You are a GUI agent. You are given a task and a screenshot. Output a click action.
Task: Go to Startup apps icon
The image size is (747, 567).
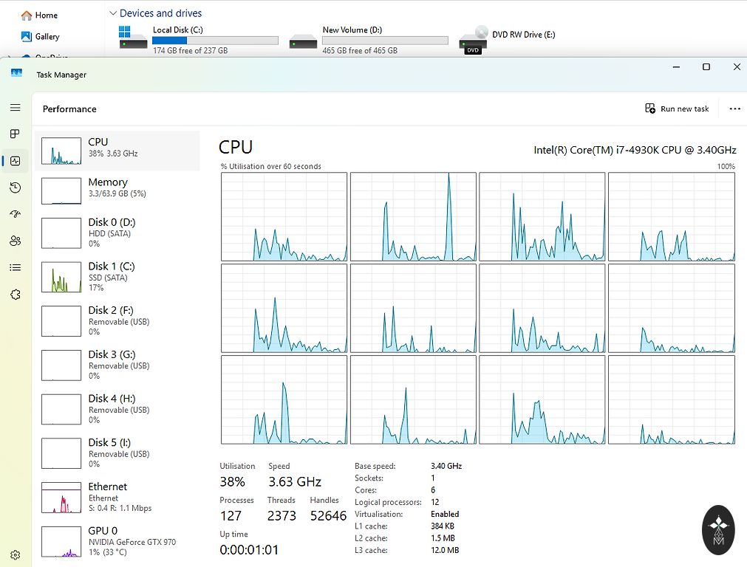[x=15, y=214]
